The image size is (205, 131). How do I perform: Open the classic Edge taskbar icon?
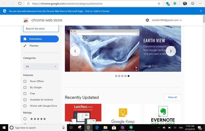point(97,128)
